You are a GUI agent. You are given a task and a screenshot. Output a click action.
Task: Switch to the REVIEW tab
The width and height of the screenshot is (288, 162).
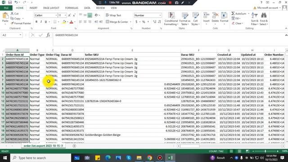(100, 8)
